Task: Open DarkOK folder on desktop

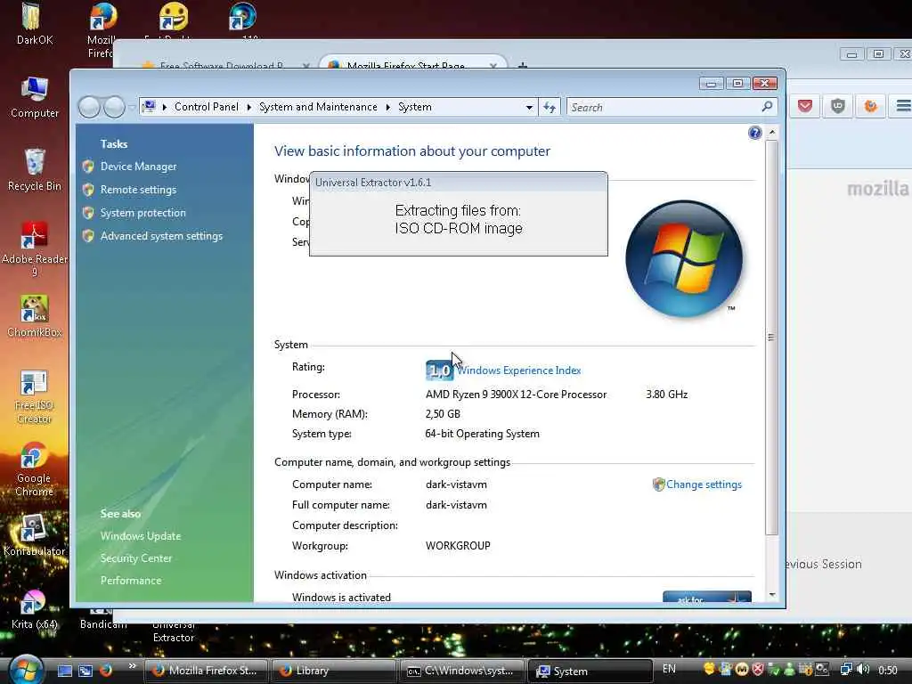Action: coord(34,24)
